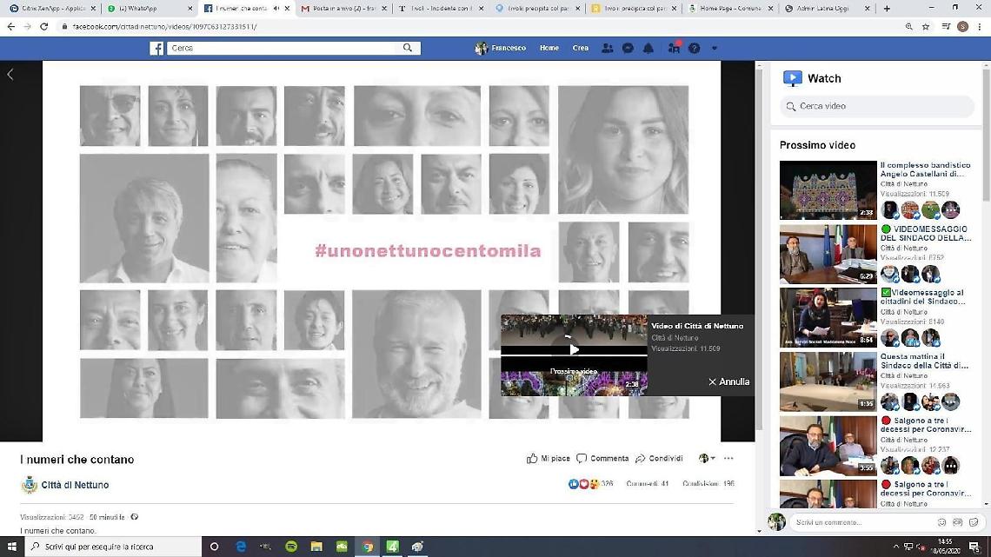This screenshot has height=557, width=991.
Task: Play the upcoming video preview
Action: coord(574,350)
